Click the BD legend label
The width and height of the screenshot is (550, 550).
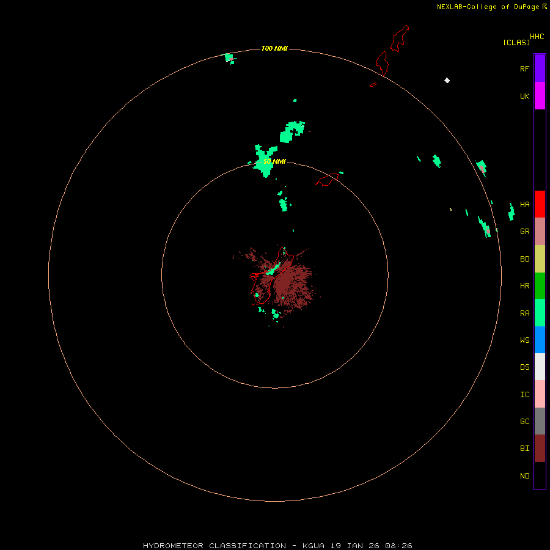(525, 258)
